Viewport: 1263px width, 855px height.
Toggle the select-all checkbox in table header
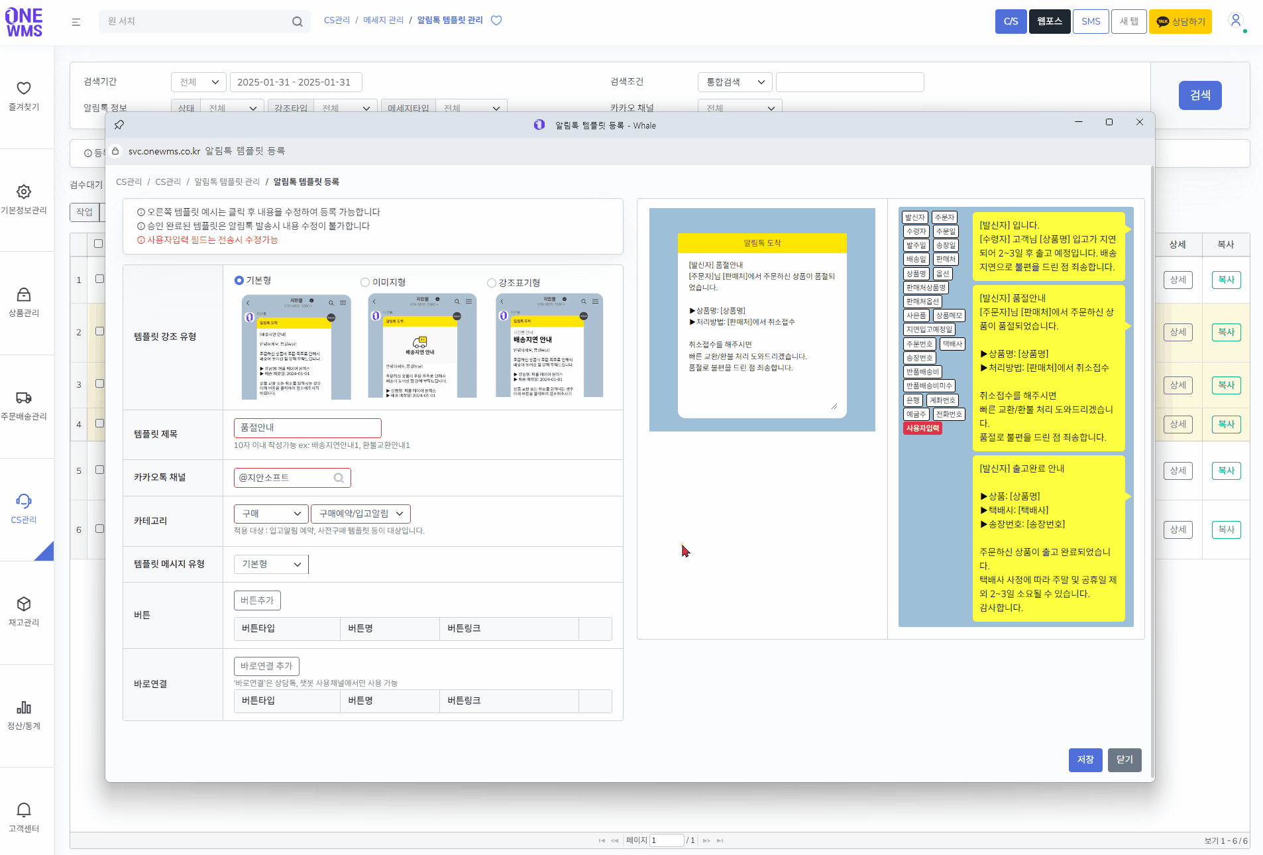pos(99,244)
